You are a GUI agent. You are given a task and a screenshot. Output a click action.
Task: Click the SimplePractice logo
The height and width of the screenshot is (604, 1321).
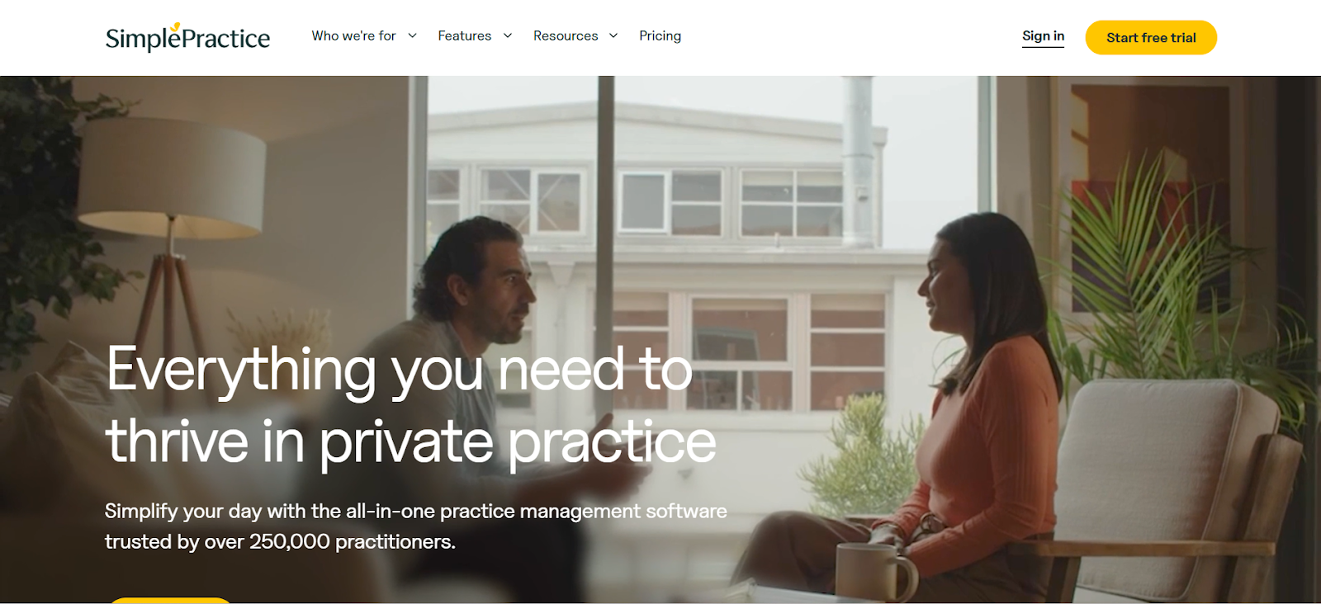[x=187, y=37]
